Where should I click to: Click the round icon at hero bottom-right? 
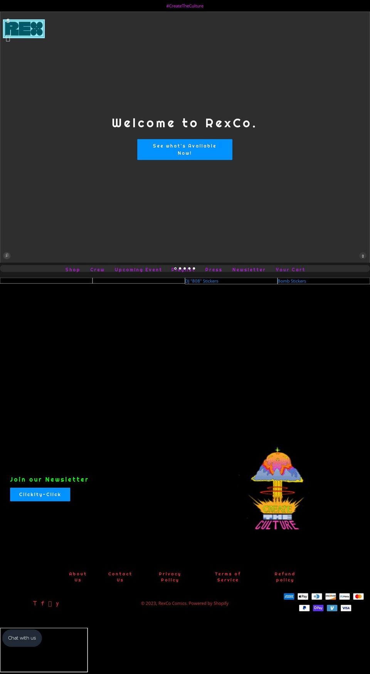coord(363,256)
